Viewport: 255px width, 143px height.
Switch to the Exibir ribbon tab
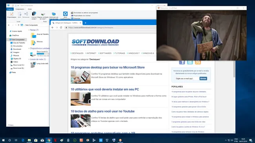[x=30, y=9]
